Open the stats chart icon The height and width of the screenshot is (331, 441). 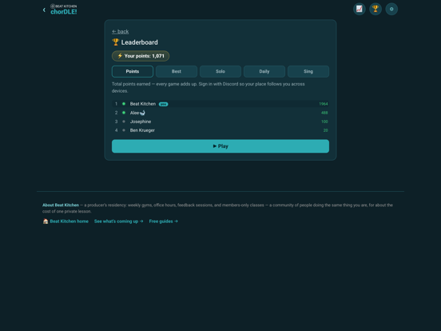coord(360,9)
